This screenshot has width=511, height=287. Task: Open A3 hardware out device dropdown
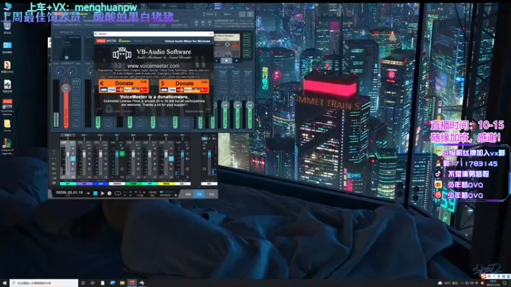pos(210,23)
